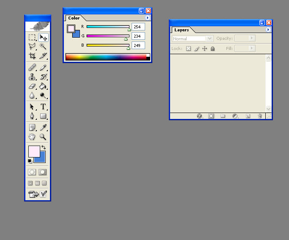Click the Layers tab

click(182, 30)
